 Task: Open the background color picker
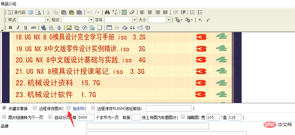pyautogui.click(x=189, y=20)
